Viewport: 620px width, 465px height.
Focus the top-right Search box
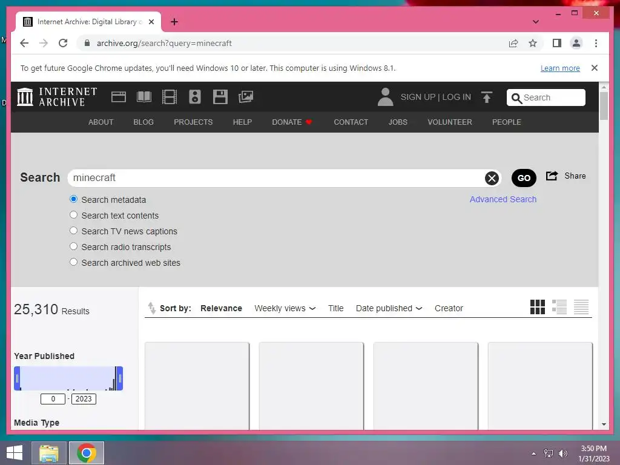coord(546,97)
